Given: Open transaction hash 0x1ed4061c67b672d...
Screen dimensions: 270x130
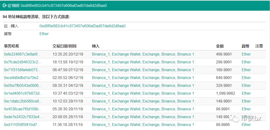Looking at the screenshot, I should coord(23,93).
